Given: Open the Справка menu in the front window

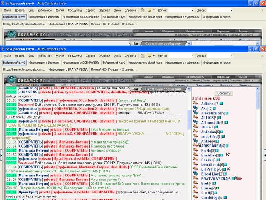Looking at the screenshot, I should coord(130,56).
